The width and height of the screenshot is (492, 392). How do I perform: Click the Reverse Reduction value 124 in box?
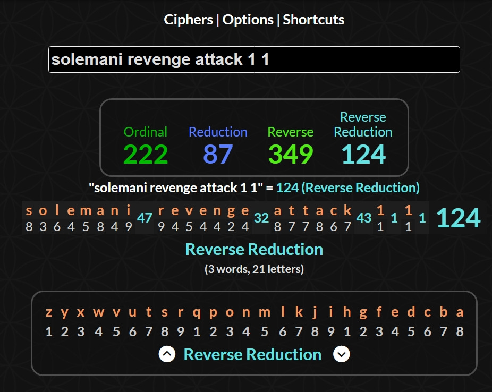363,154
